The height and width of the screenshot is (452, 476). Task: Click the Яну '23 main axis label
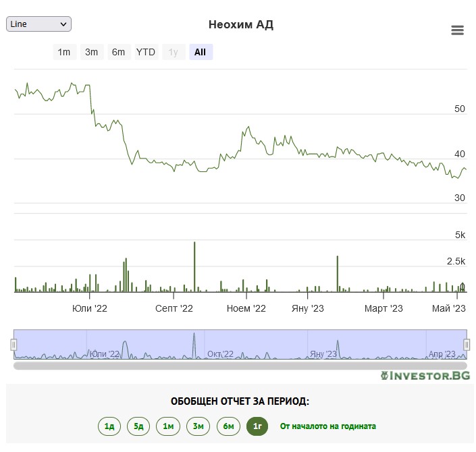pos(307,308)
